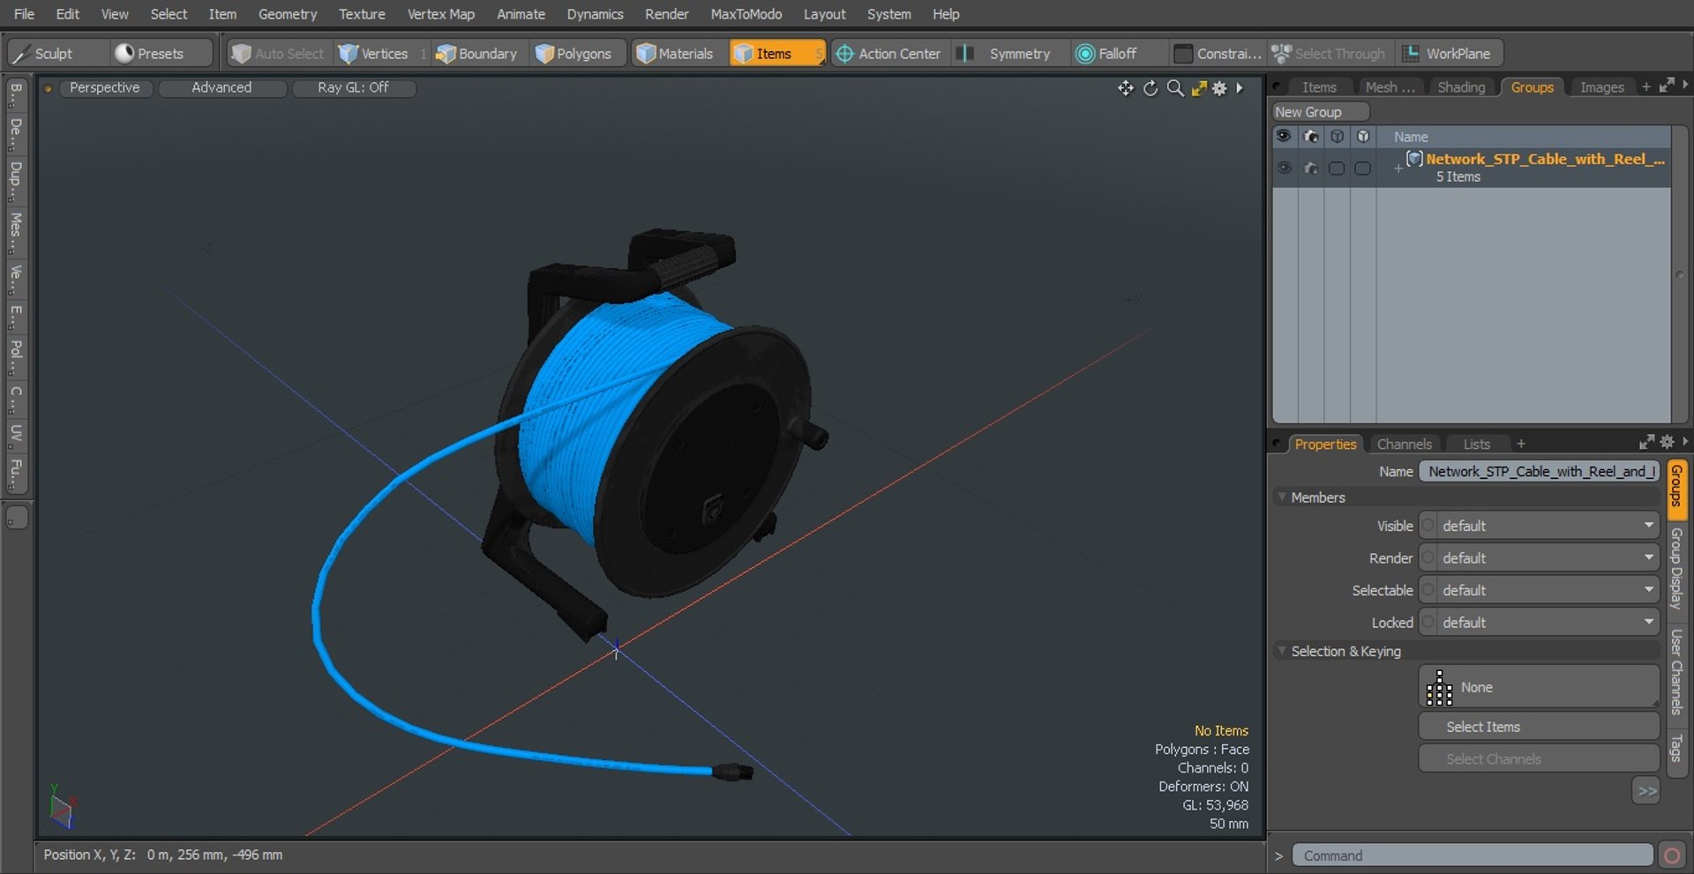Image resolution: width=1694 pixels, height=874 pixels.
Task: Toggle Auto Select mode
Action: (279, 54)
